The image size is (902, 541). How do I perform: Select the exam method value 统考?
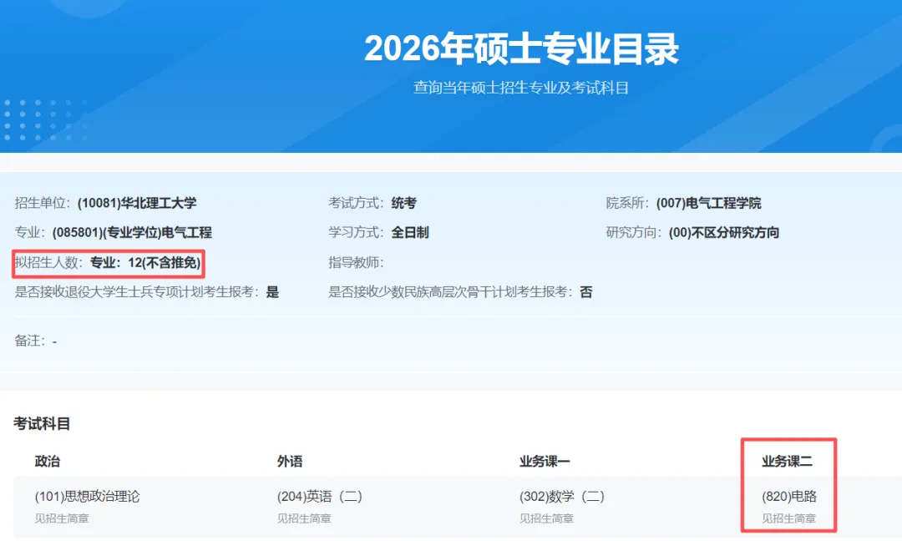(404, 203)
